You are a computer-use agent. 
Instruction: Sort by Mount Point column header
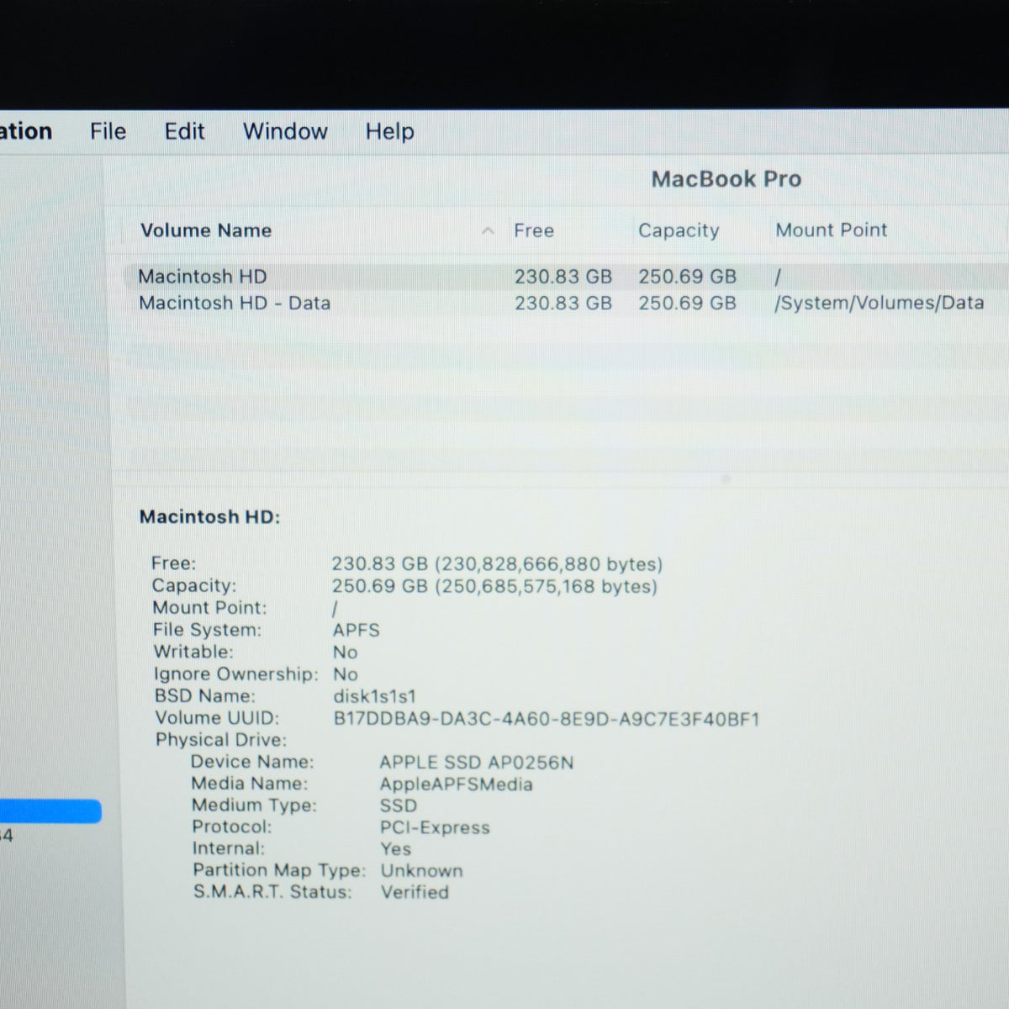[x=831, y=230]
